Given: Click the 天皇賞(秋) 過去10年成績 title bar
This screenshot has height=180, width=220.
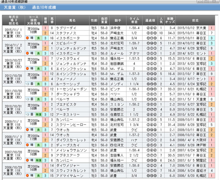Looking at the screenshot, I should pos(110,7).
